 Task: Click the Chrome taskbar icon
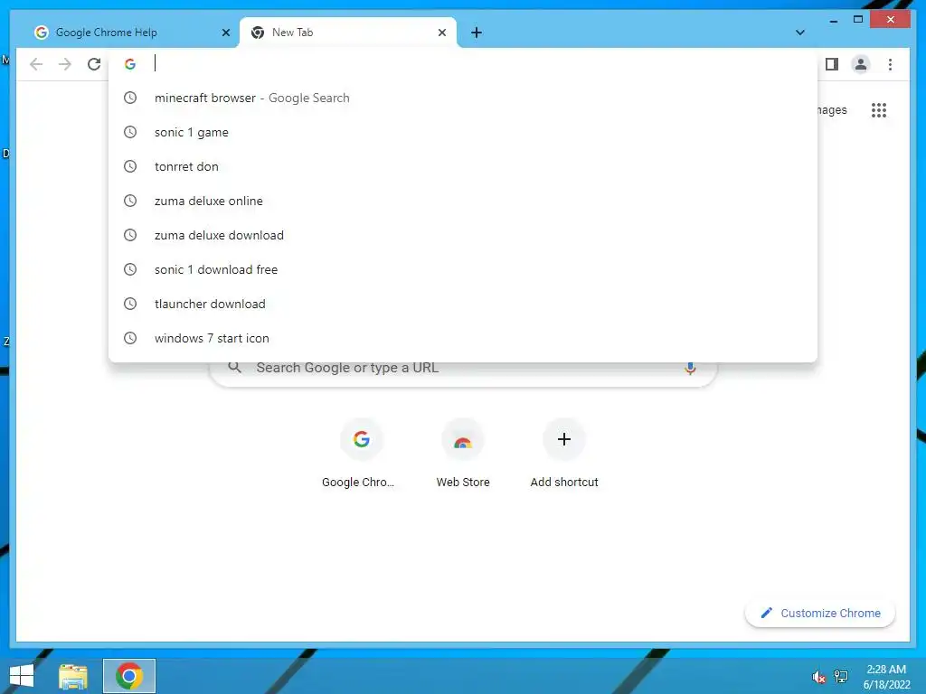[x=129, y=676]
